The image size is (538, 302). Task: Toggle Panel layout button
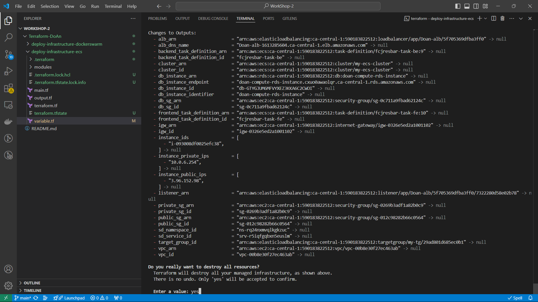[467, 6]
